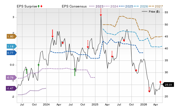Click the red down arrow in EPS Surprise legend
The image size is (179, 106).
pos(41,6)
